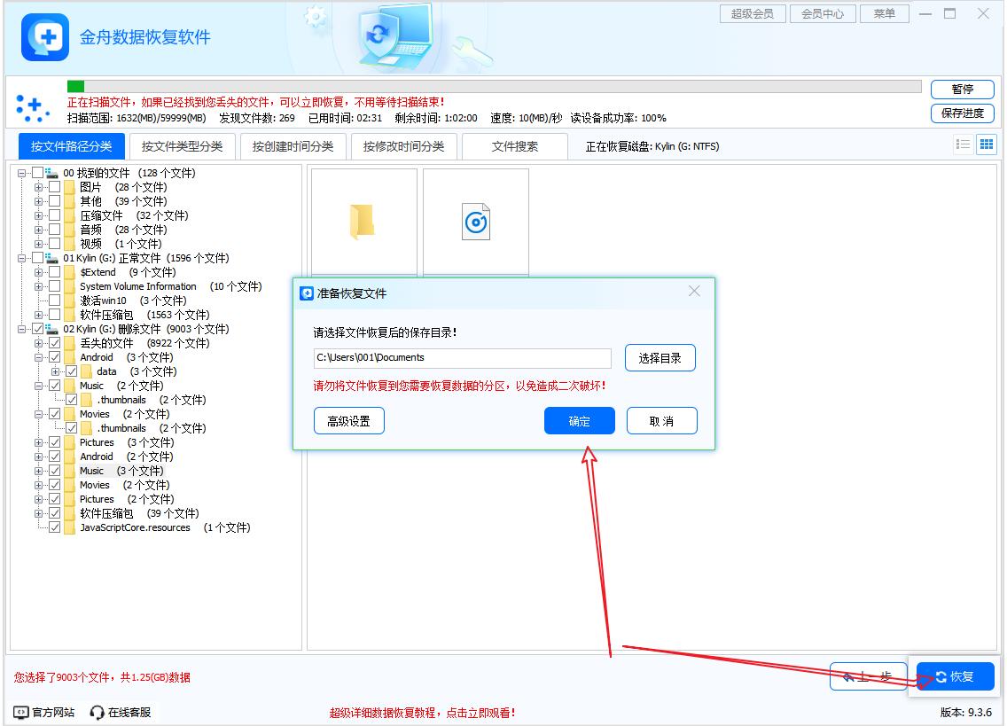Collapse the 00 找到的文件 tree node

[21, 173]
